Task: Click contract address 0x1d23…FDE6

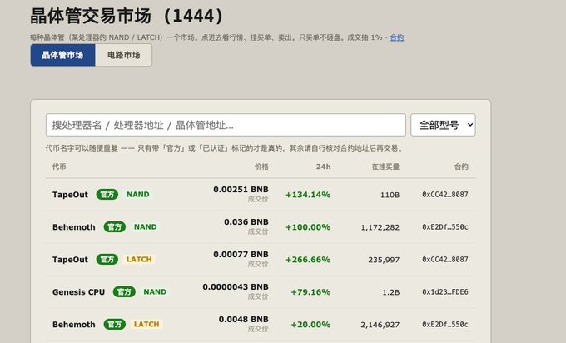Action: pyautogui.click(x=445, y=291)
